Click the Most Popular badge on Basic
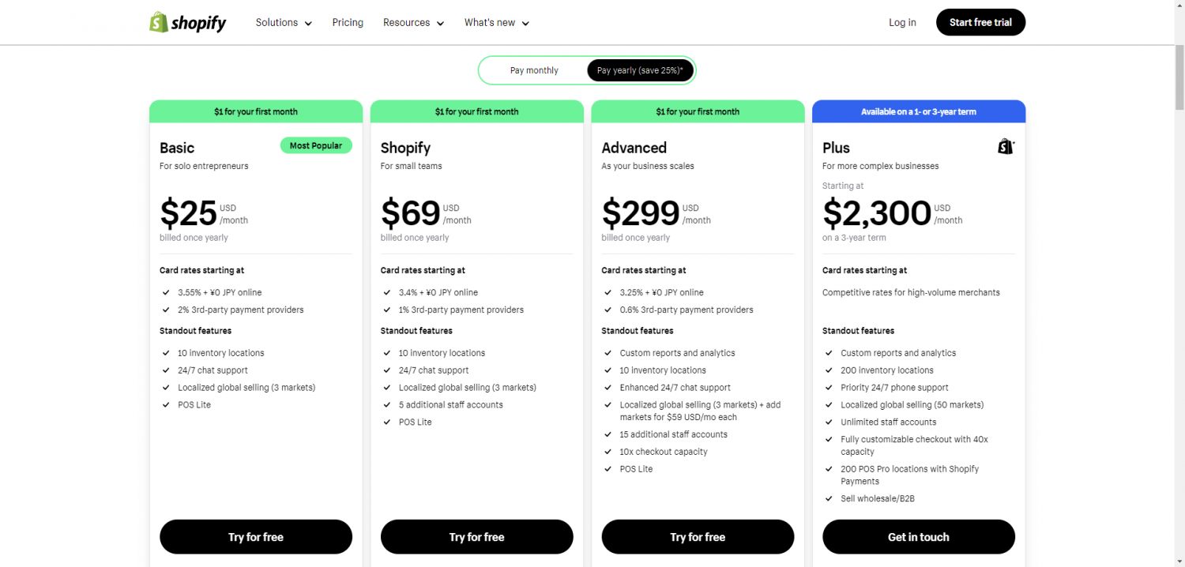1185x567 pixels. [316, 145]
